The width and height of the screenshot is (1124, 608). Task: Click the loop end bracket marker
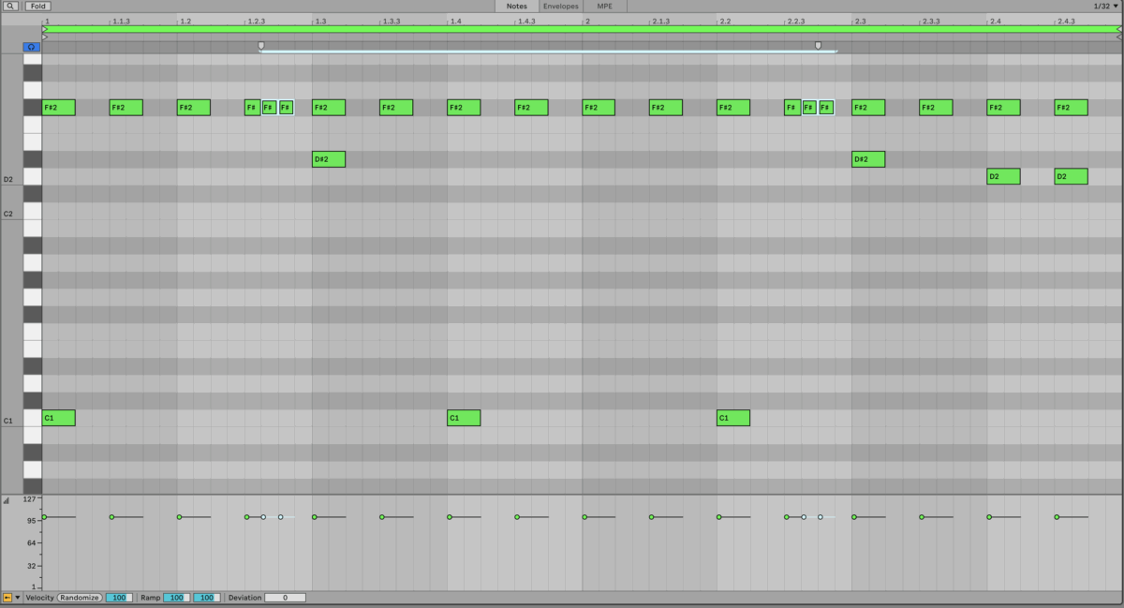click(x=818, y=45)
